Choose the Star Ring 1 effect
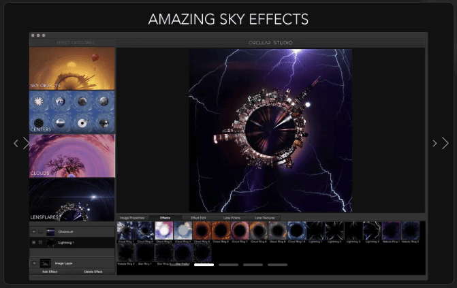 click(x=145, y=253)
